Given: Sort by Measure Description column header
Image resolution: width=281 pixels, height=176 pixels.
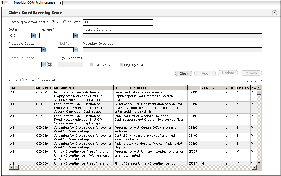Looking at the screenshot, I should click(83, 88).
